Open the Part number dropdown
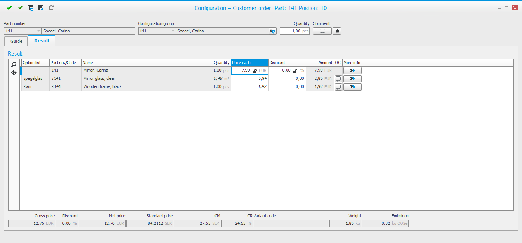The image size is (522, 243). pyautogui.click(x=38, y=31)
